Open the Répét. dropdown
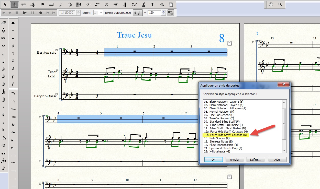The height and width of the screenshot is (189, 320). click(98, 13)
